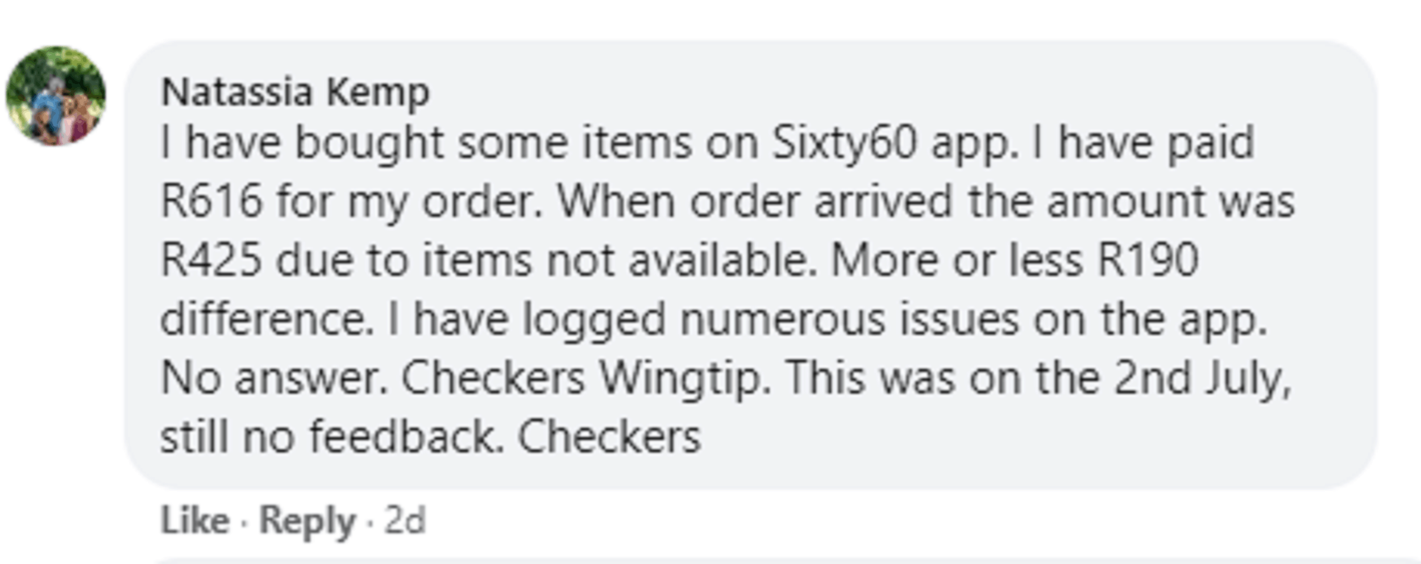Screen dimensions: 1421x564
Task: Click the R190 figure in comment
Action: (x=1148, y=261)
